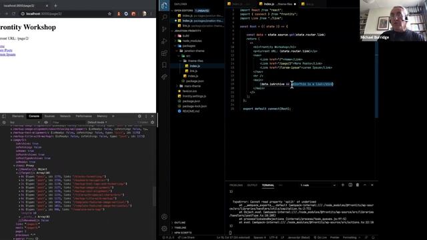Click errors and warnings count in status bar
427x240 pixels.
coord(168,237)
